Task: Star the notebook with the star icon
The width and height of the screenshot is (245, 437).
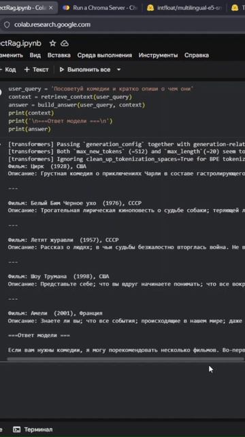Action: pyautogui.click(x=52, y=44)
